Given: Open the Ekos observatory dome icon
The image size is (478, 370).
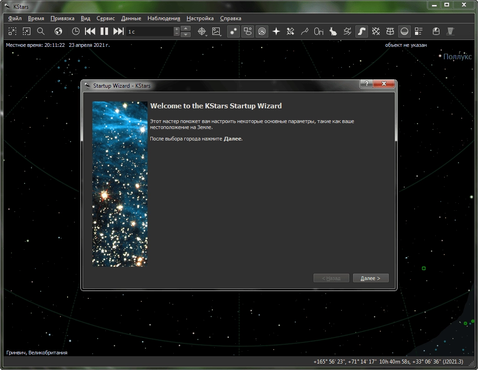Looking at the screenshot, I should (436, 31).
